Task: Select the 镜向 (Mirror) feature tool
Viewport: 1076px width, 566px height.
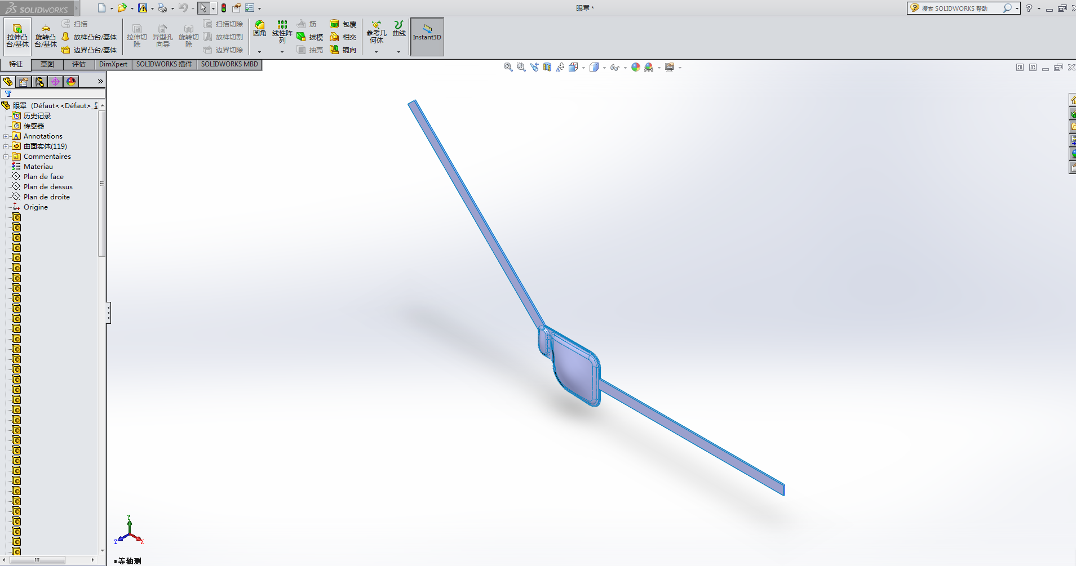Action: [349, 50]
